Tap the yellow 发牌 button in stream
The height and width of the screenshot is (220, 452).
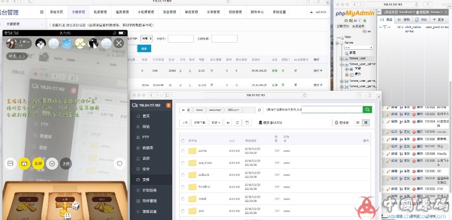point(38,164)
